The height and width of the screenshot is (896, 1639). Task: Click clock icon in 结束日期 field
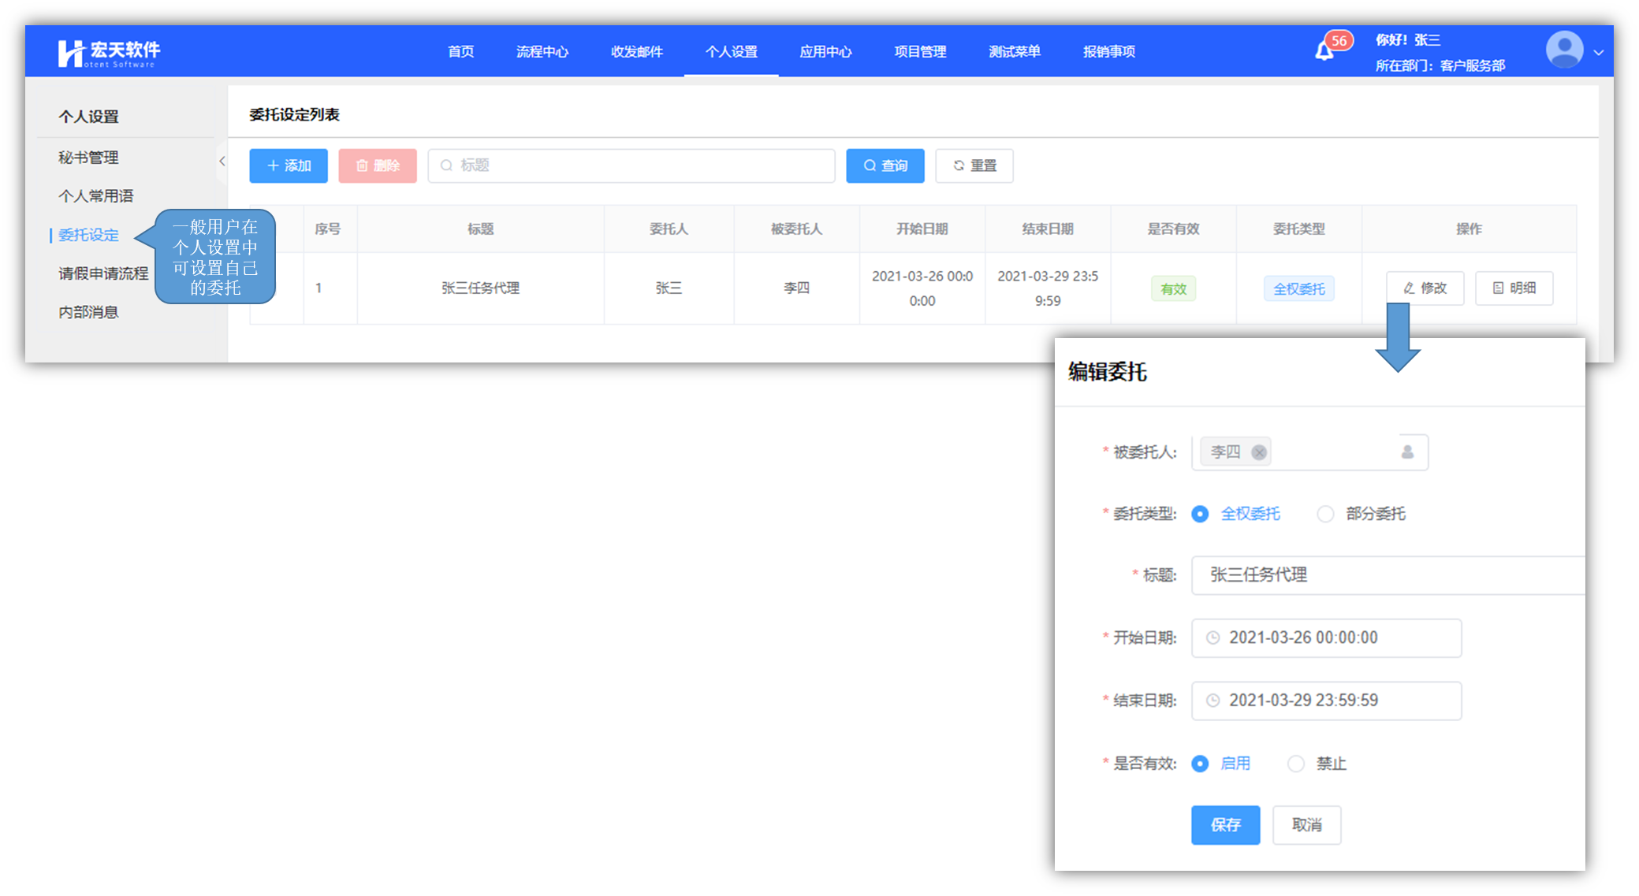pyautogui.click(x=1213, y=701)
